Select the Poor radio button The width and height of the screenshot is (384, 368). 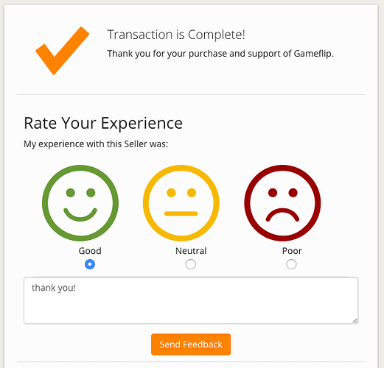[291, 264]
